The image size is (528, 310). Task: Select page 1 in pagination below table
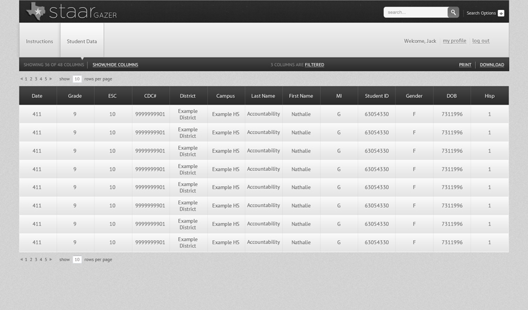pos(26,260)
